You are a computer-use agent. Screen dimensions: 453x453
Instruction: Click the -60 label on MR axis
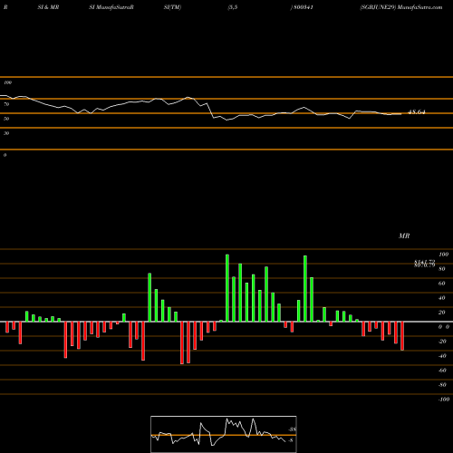tap(442, 371)
